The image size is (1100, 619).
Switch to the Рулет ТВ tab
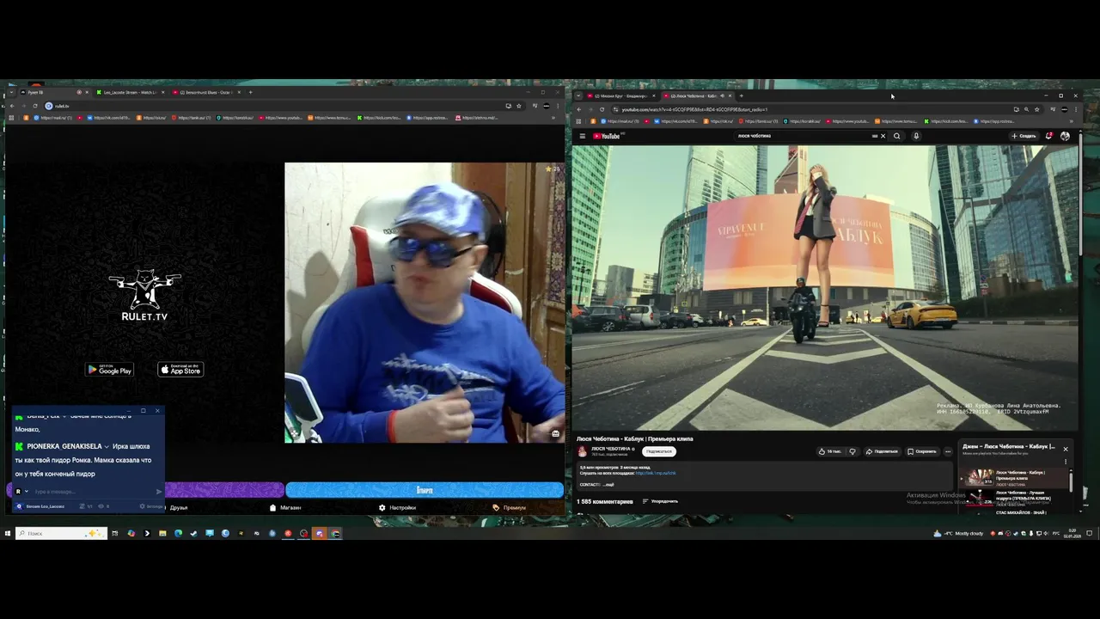point(52,92)
